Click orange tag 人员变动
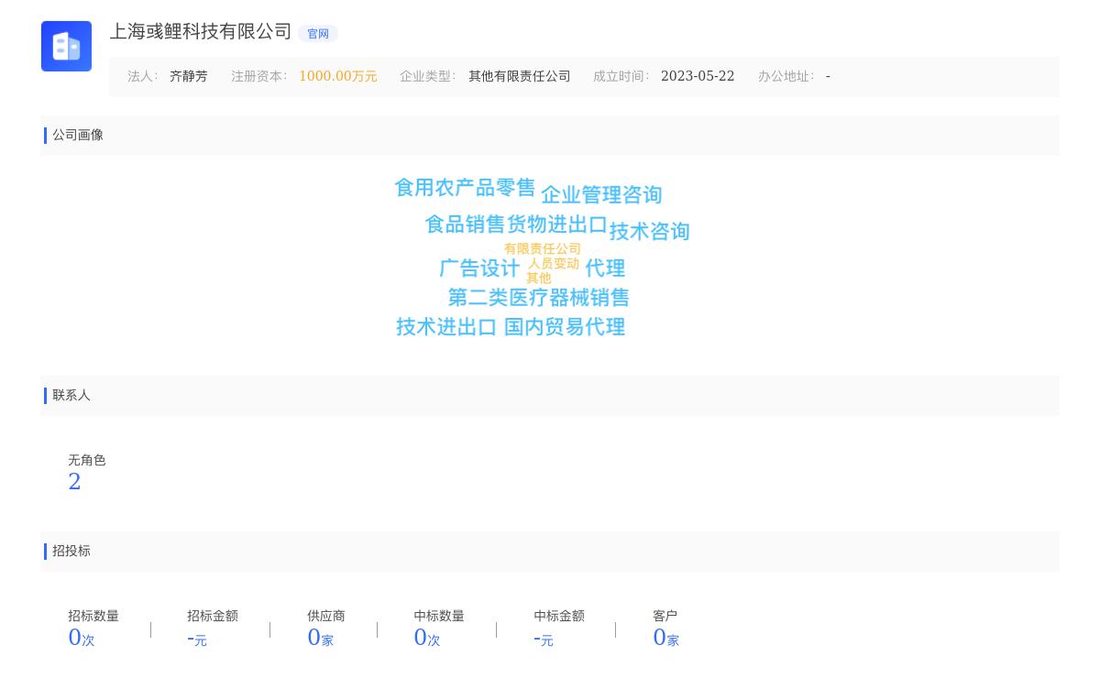 pyautogui.click(x=554, y=264)
